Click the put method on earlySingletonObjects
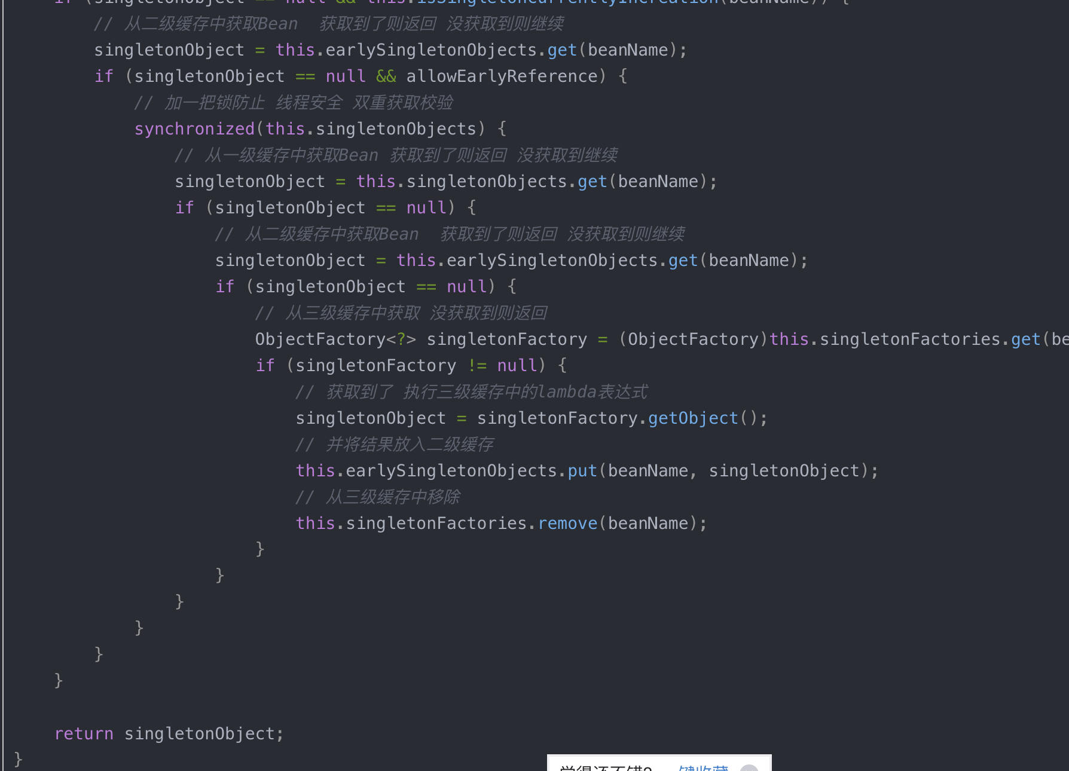1069x771 pixels. (582, 471)
